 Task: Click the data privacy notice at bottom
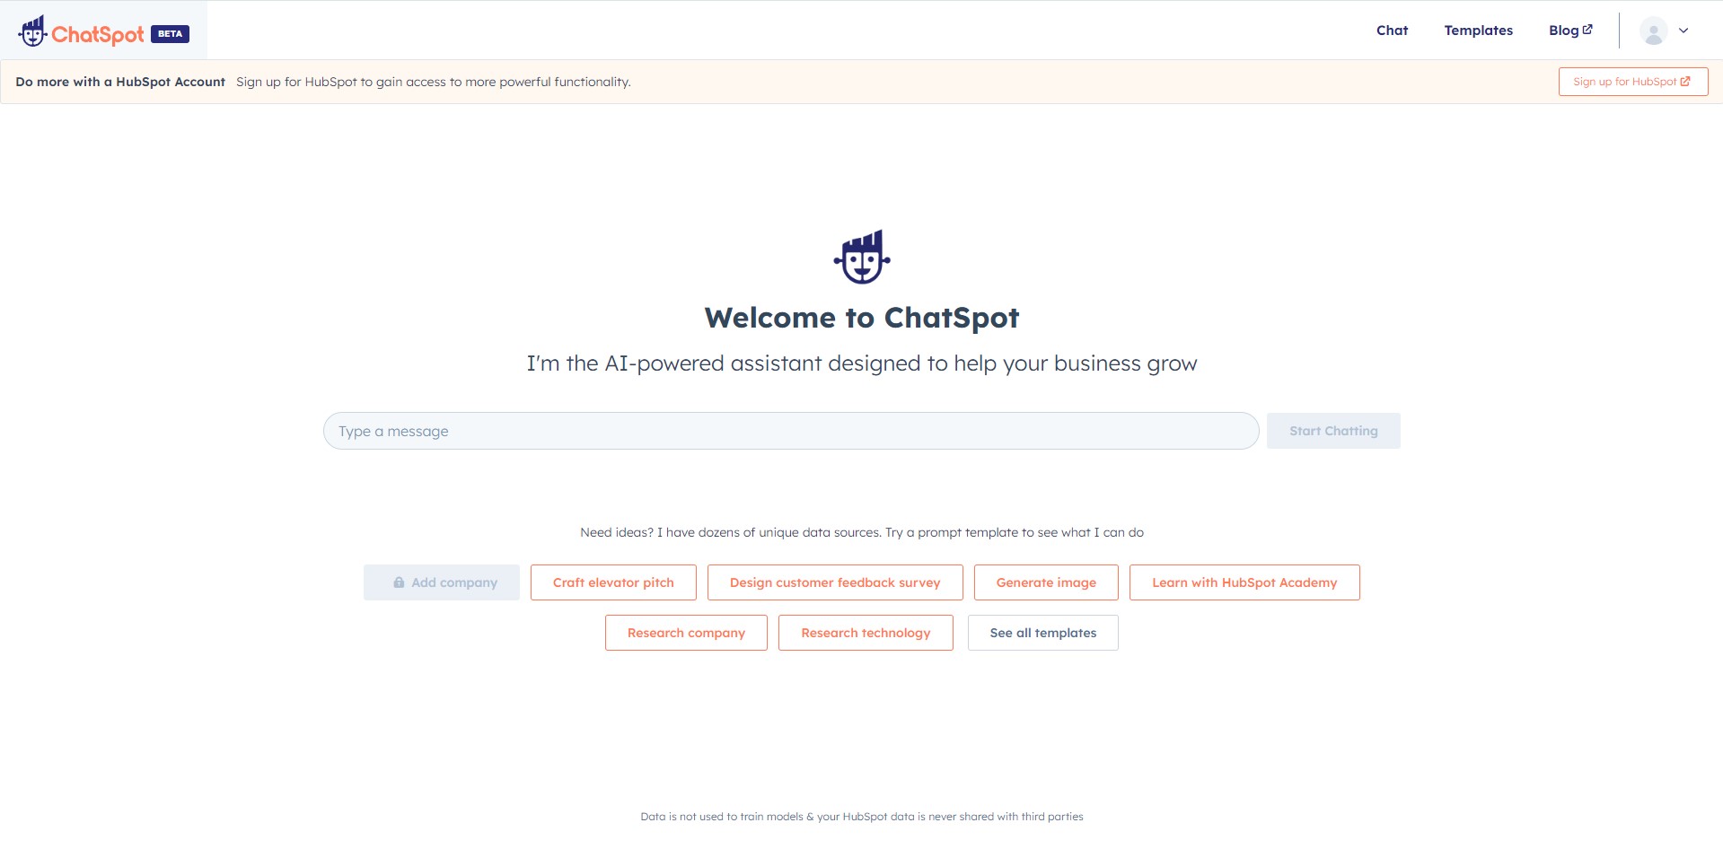point(862,817)
